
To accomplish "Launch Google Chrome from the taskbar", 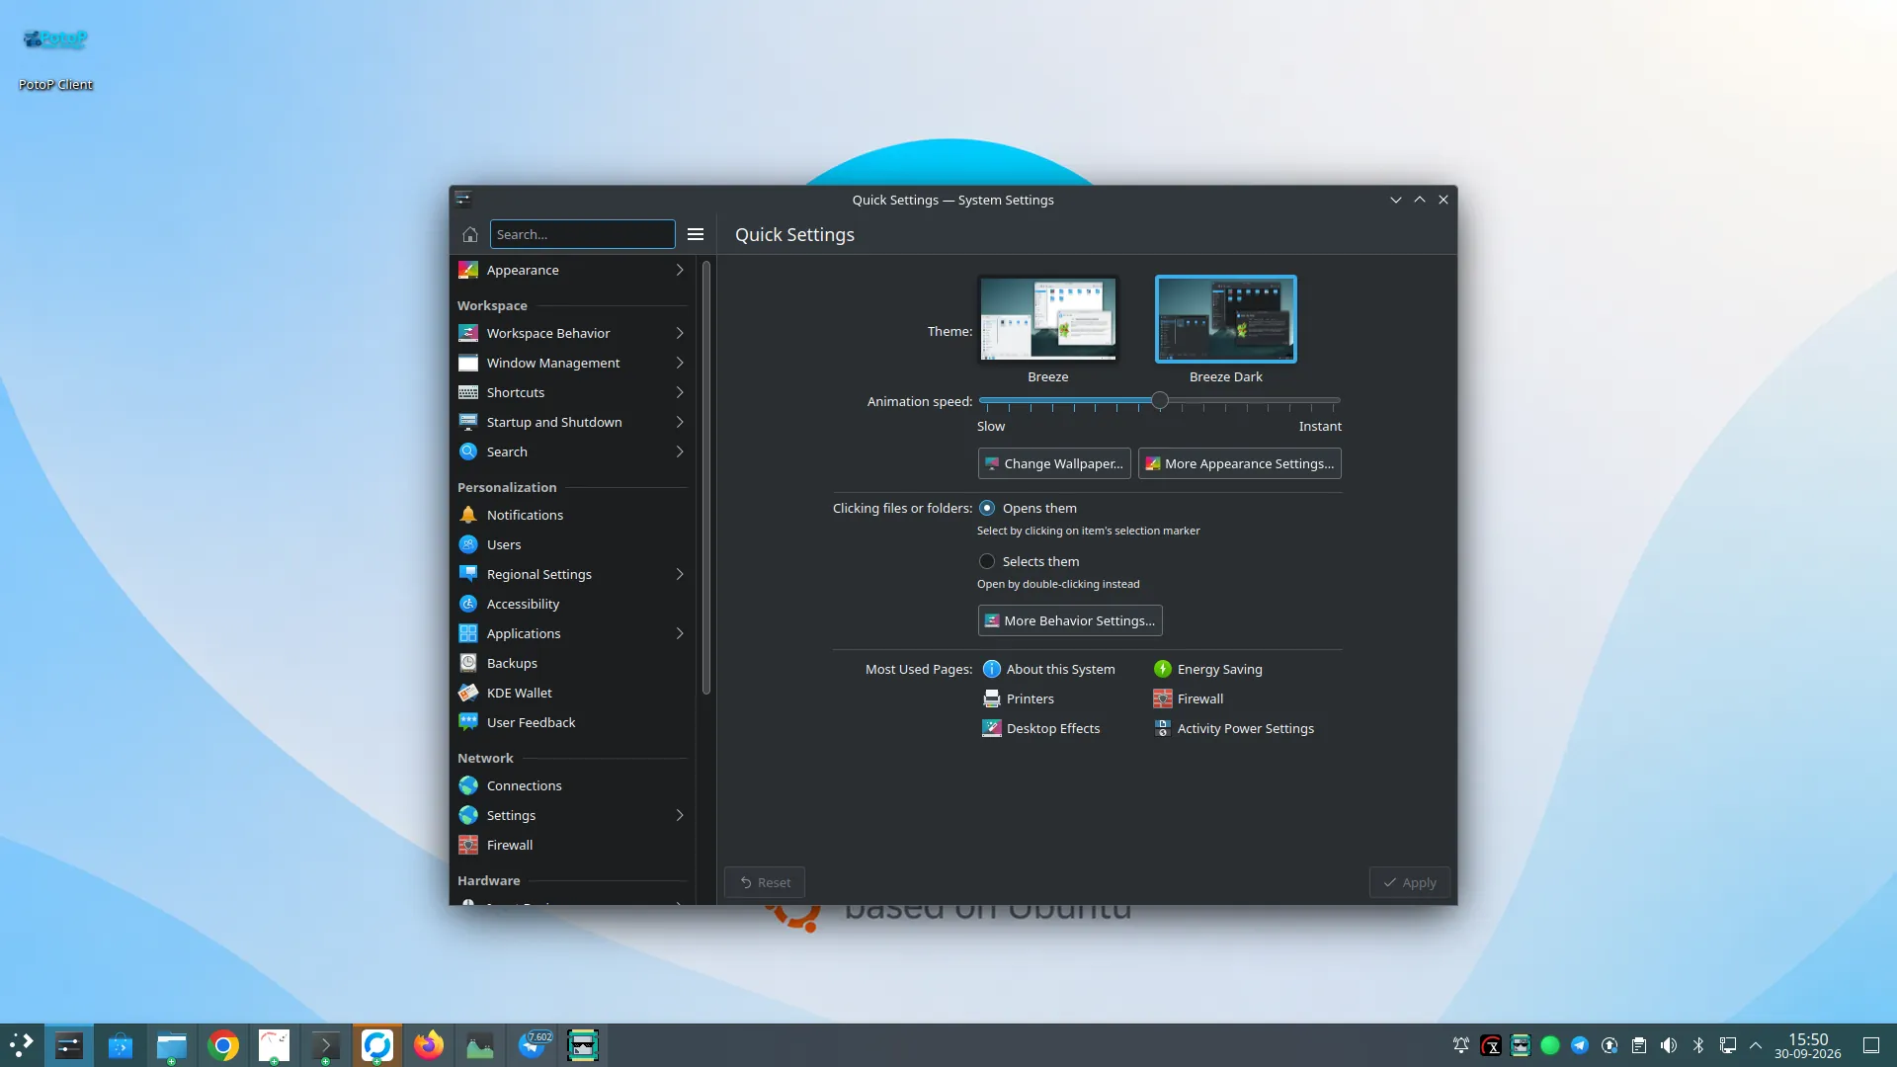I will 223,1045.
